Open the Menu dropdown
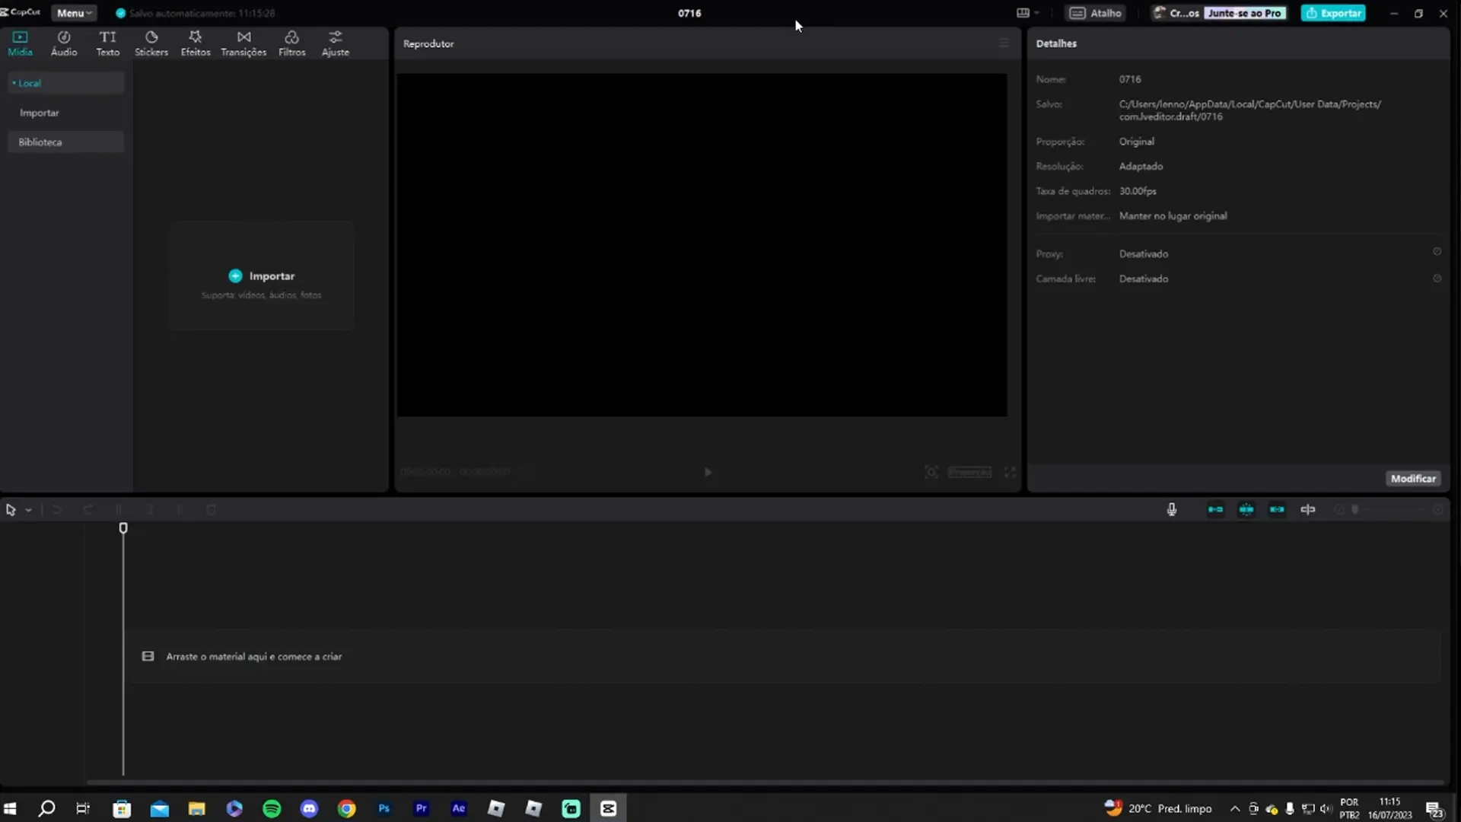The width and height of the screenshot is (1461, 822). (73, 12)
